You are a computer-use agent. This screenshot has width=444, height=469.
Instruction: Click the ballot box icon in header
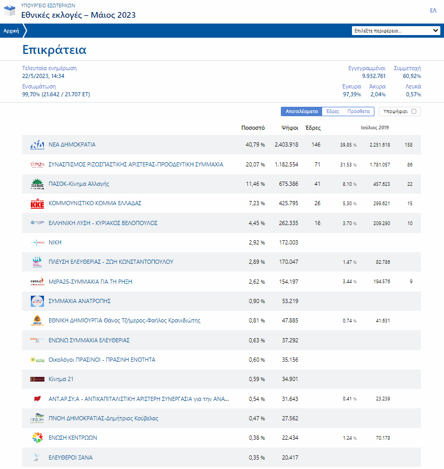(10, 12)
